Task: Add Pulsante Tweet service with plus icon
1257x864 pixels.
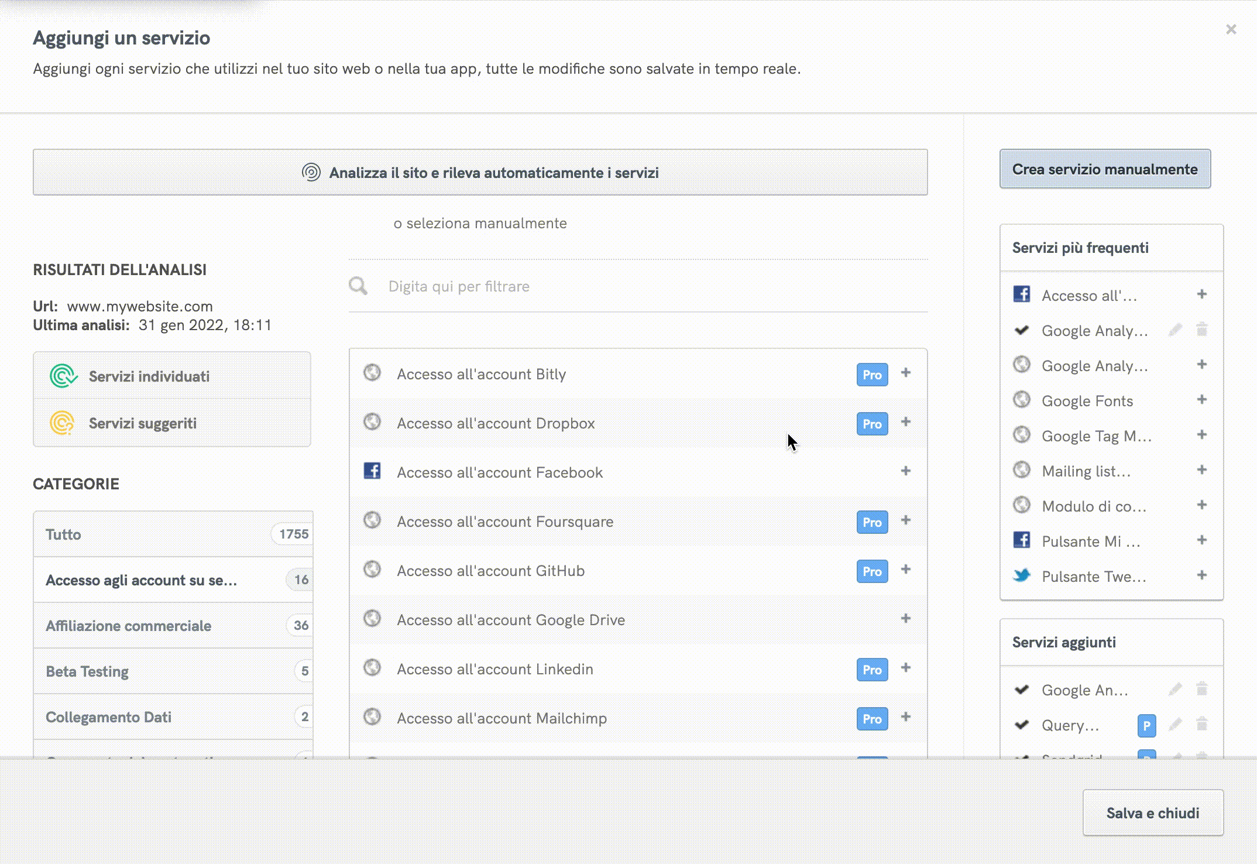Action: 1201,575
